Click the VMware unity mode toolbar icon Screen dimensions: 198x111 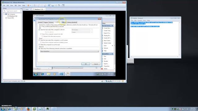pyautogui.click(x=59, y=6)
